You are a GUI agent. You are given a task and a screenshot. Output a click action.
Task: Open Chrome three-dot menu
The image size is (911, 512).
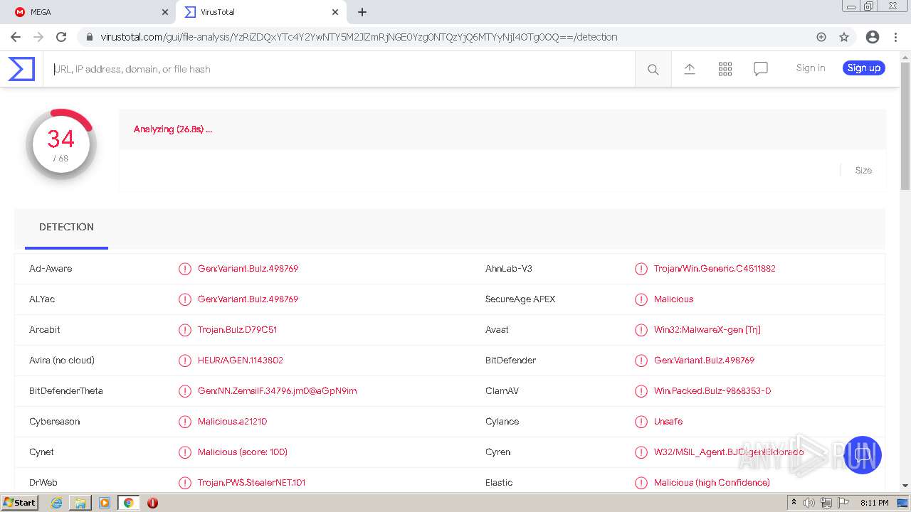click(x=895, y=37)
